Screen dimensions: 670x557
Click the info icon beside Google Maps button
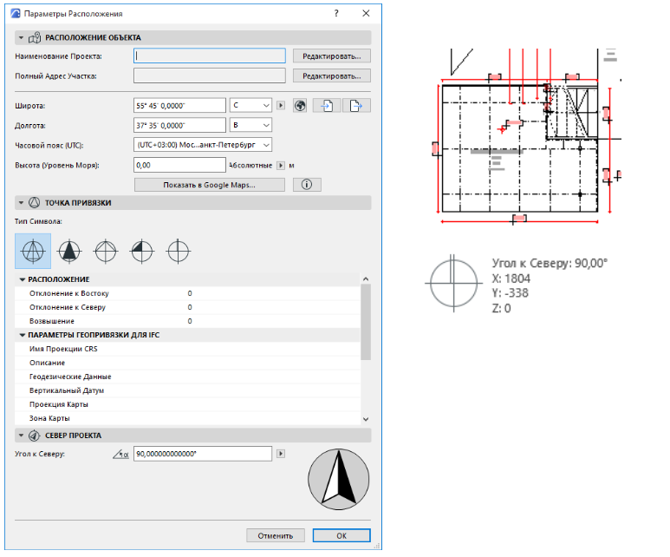(307, 185)
